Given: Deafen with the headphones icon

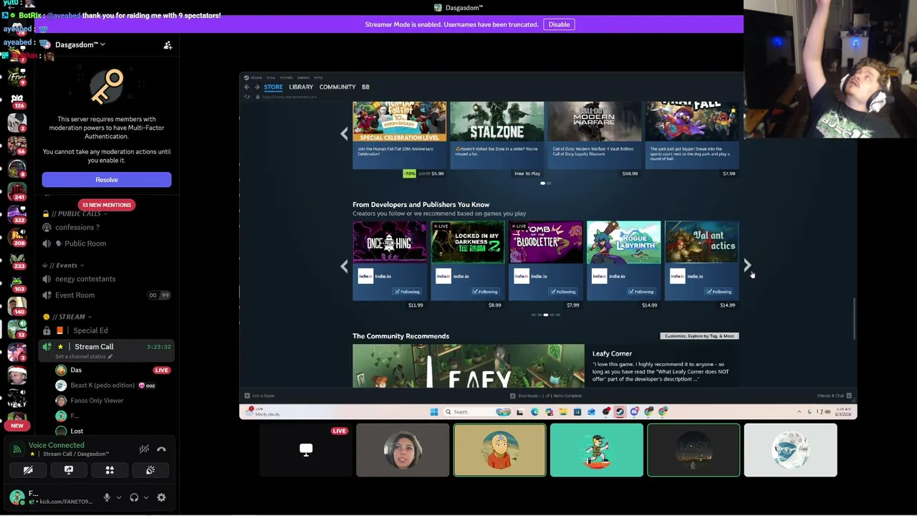Looking at the screenshot, I should pos(134,497).
